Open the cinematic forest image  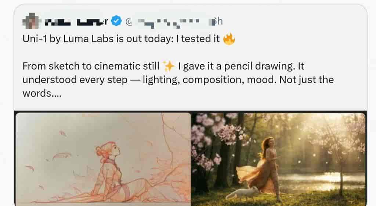(x=278, y=157)
